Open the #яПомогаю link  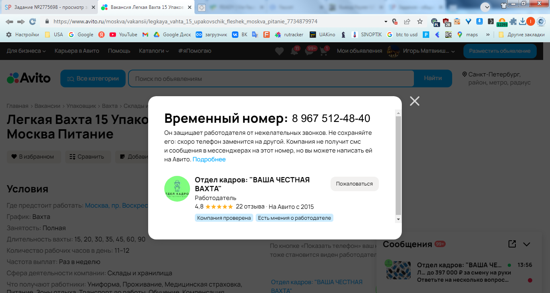coord(195,51)
